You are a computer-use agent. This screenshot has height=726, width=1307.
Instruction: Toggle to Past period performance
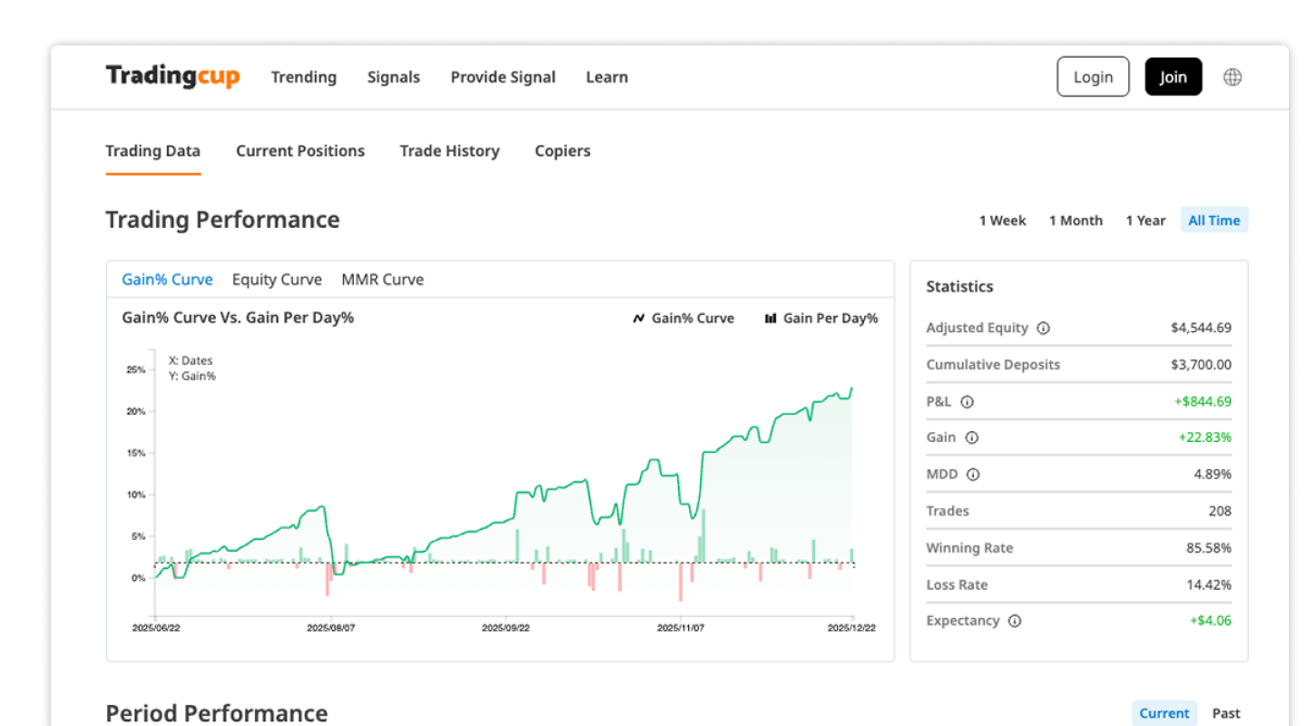coord(1226,713)
